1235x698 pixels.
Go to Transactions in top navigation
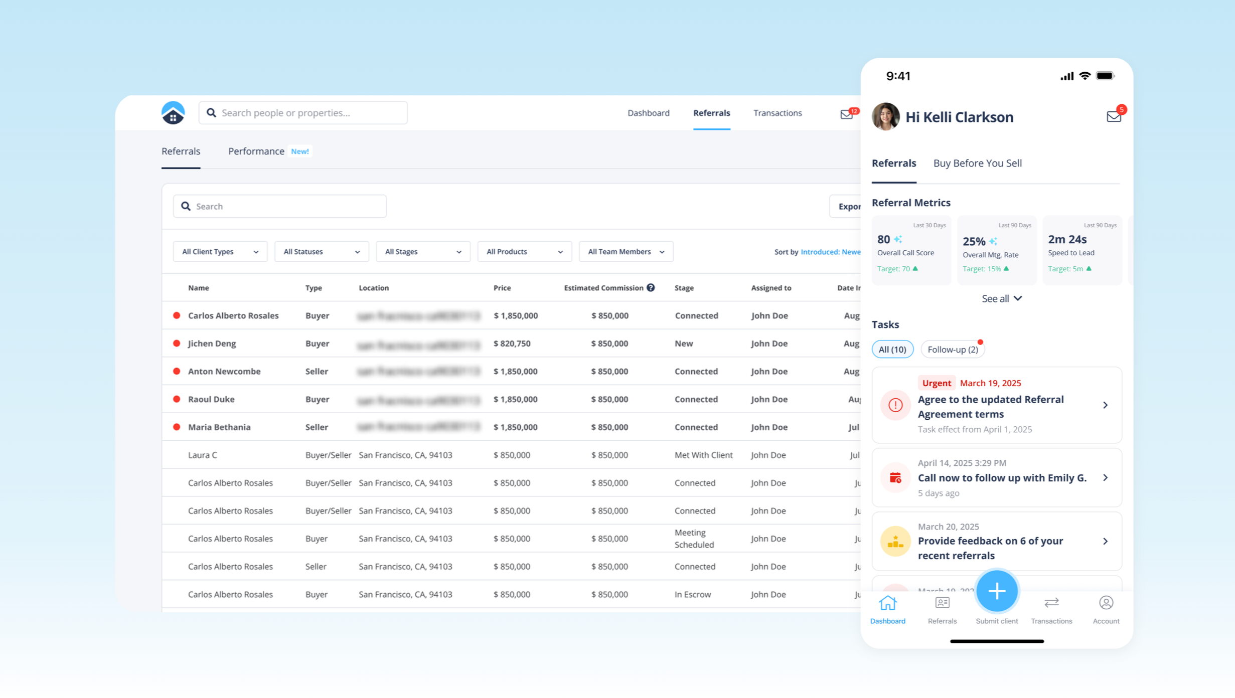777,113
